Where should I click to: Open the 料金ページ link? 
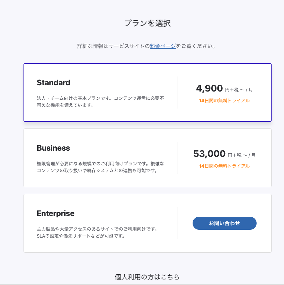[163, 46]
